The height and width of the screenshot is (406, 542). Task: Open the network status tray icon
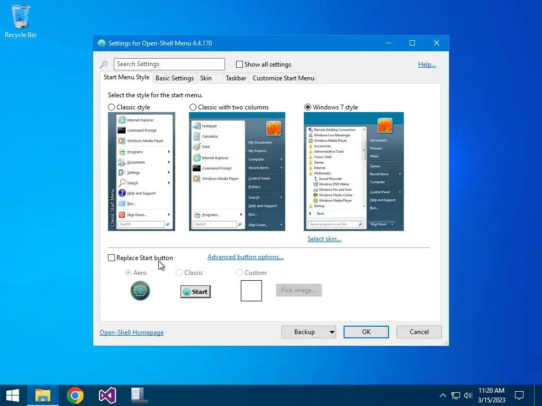pyautogui.click(x=456, y=395)
